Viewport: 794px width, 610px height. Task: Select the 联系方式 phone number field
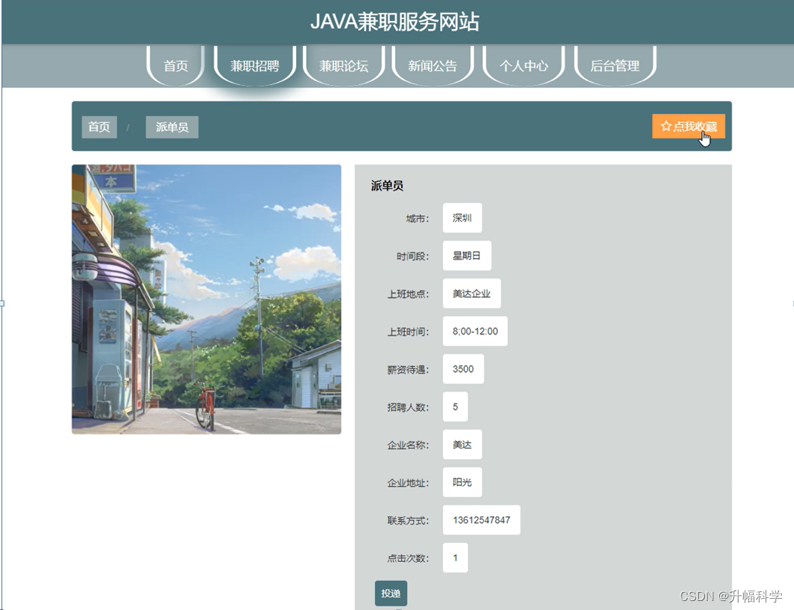click(x=481, y=519)
